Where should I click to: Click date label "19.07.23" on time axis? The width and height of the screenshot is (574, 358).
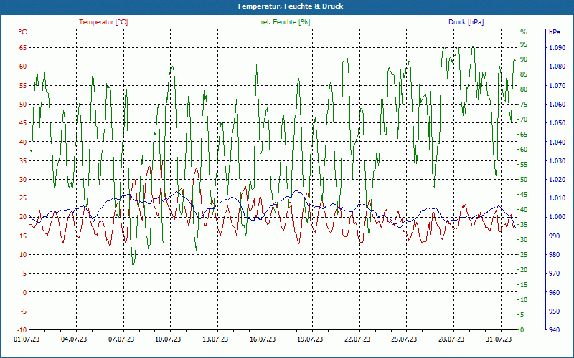click(x=310, y=339)
